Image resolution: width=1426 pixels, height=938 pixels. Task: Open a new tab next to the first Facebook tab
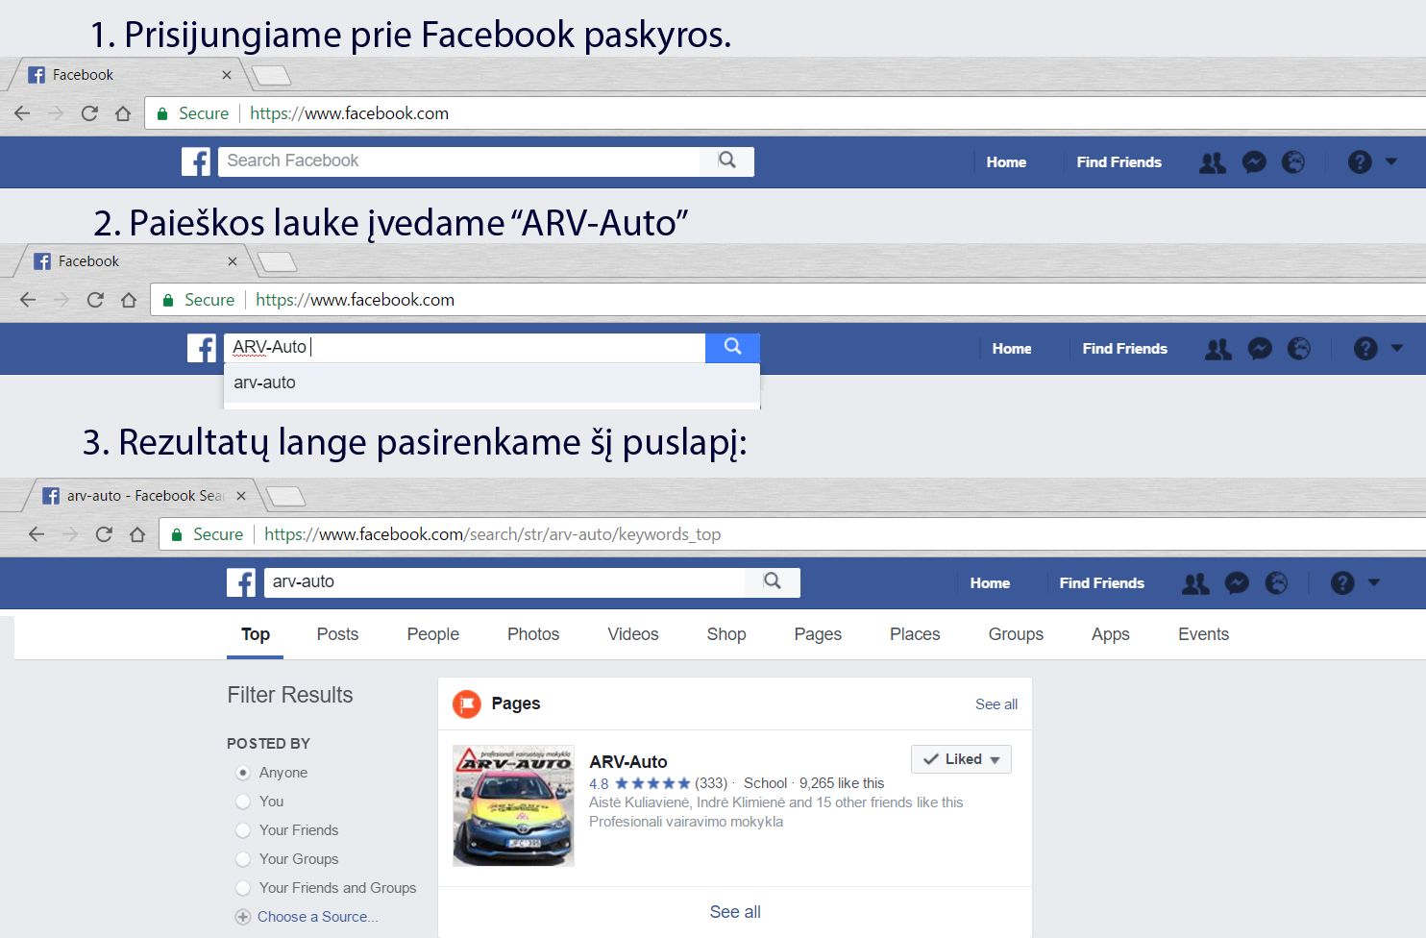pos(271,75)
